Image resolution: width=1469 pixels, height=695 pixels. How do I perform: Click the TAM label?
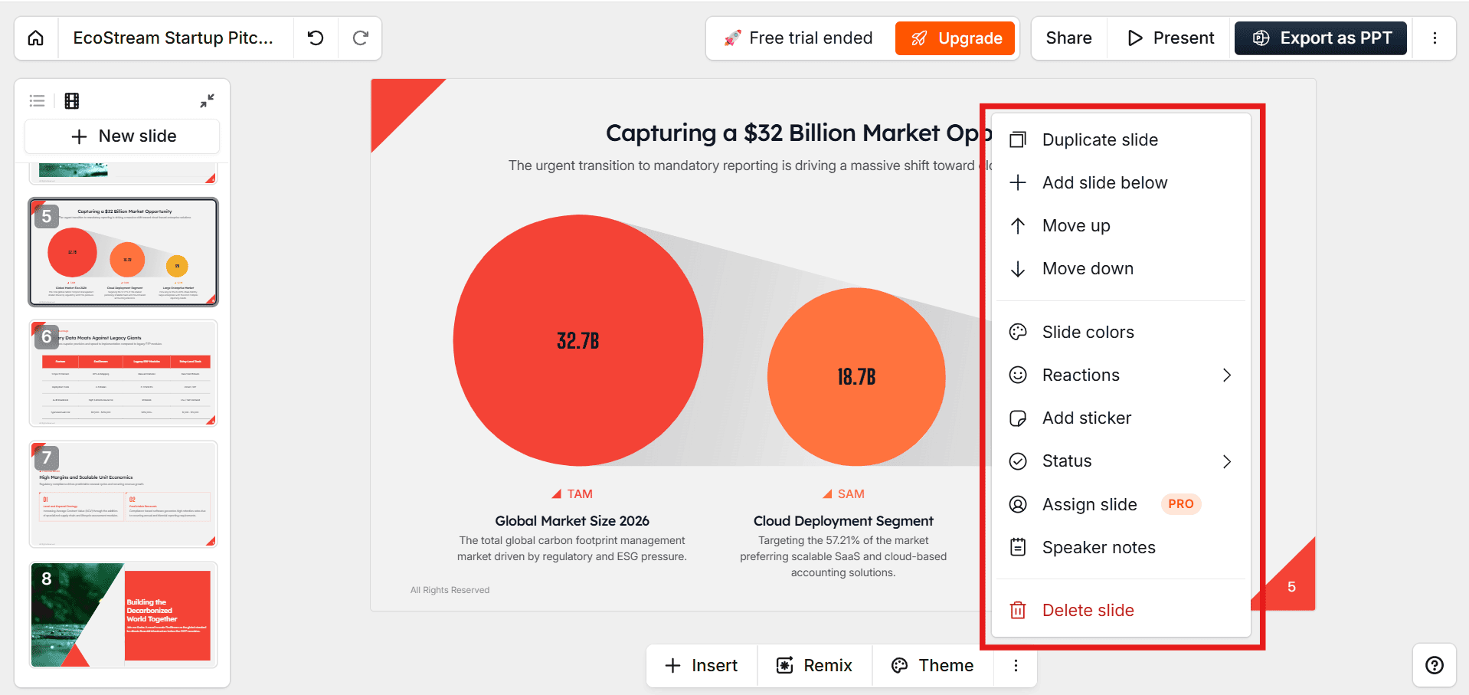pyautogui.click(x=580, y=494)
